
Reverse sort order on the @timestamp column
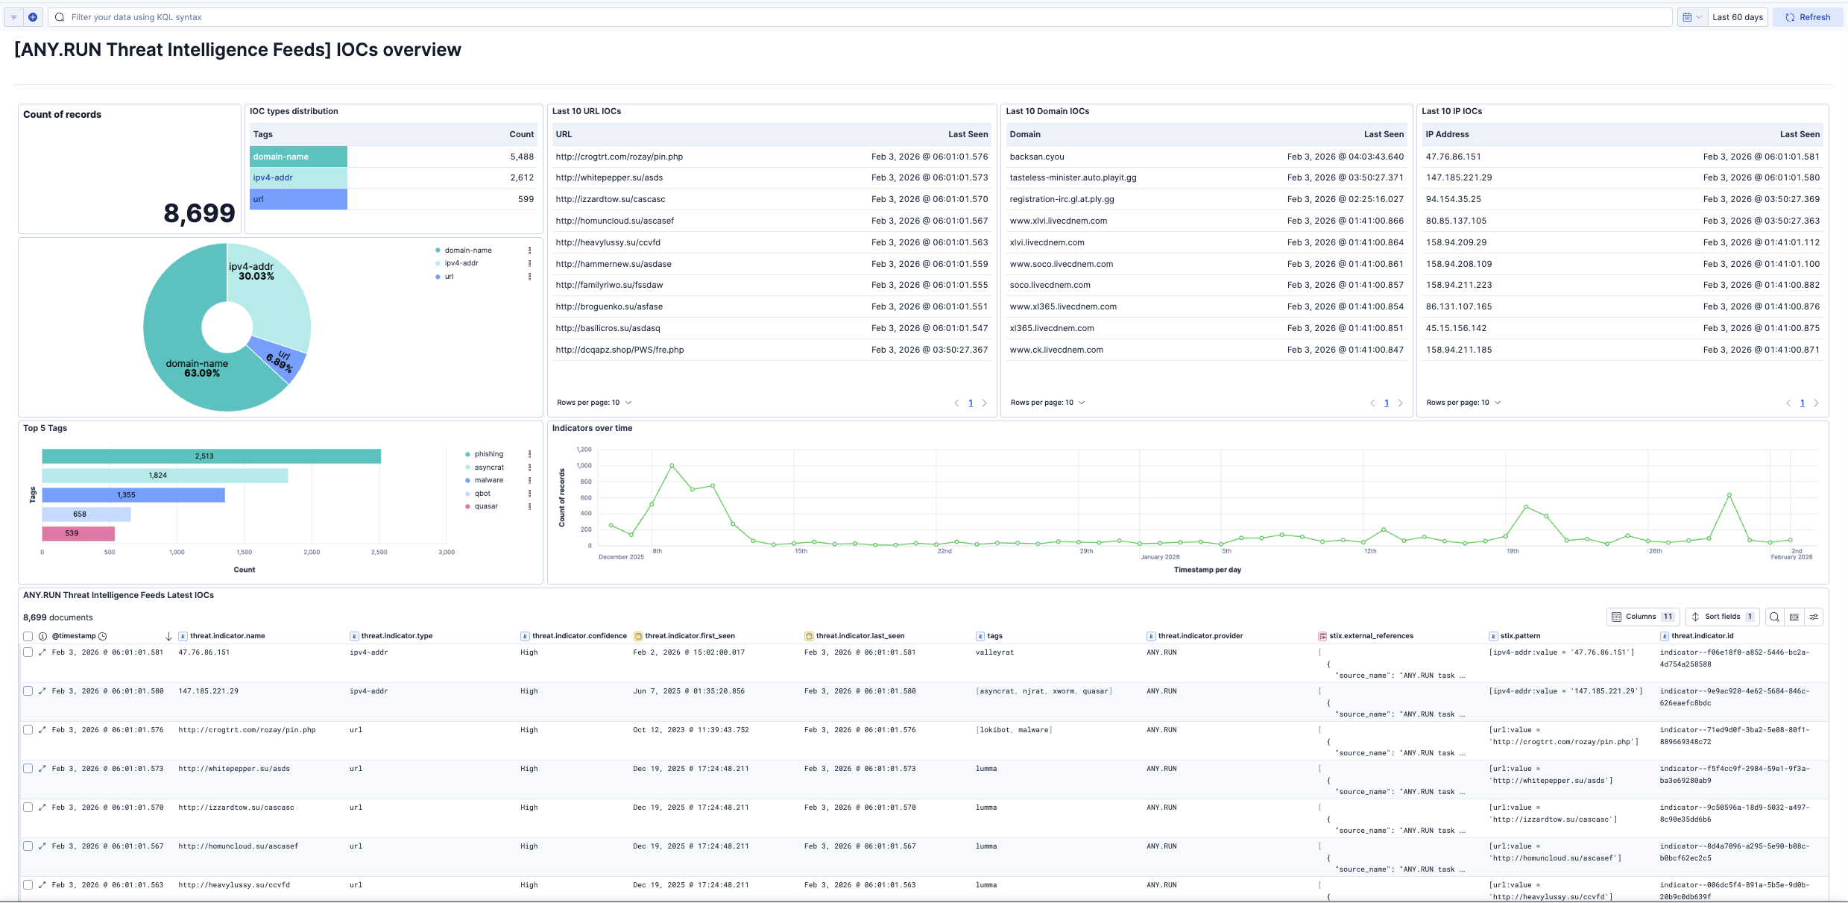tap(168, 636)
